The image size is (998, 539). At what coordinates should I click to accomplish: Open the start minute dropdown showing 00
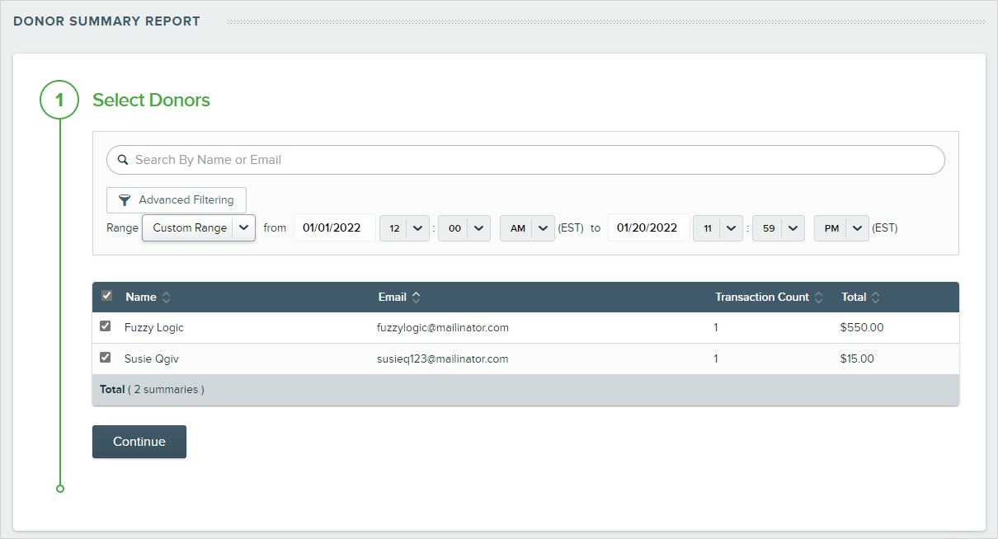pyautogui.click(x=464, y=228)
